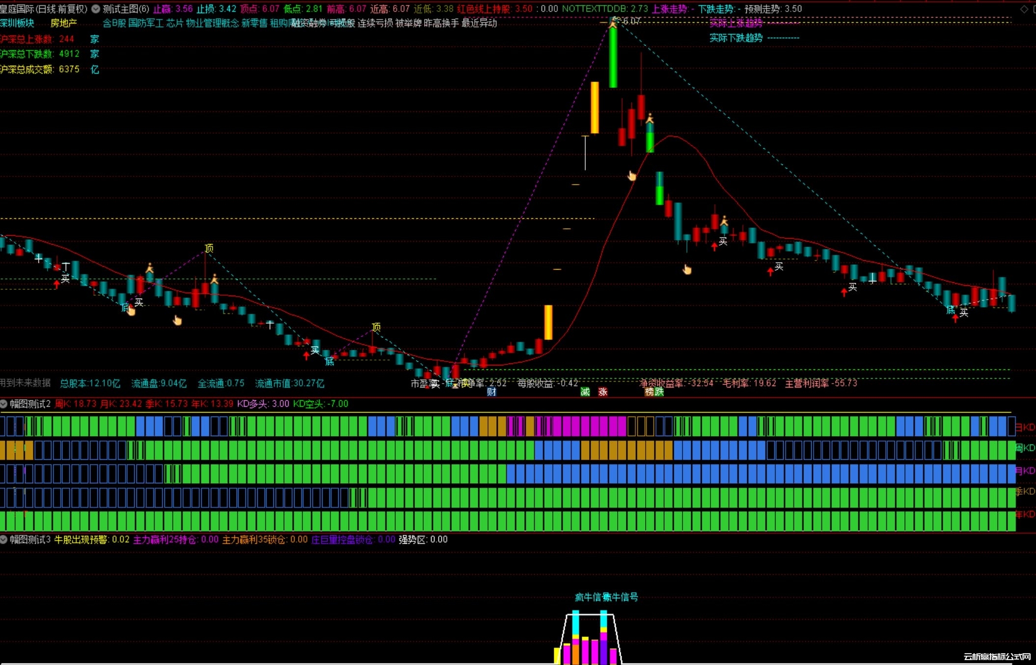Image resolution: width=1036 pixels, height=665 pixels.
Task: Click the 芯片 concept tag
Action: coord(175,23)
